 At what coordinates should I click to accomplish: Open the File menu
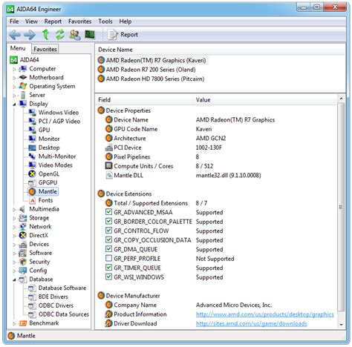click(14, 22)
